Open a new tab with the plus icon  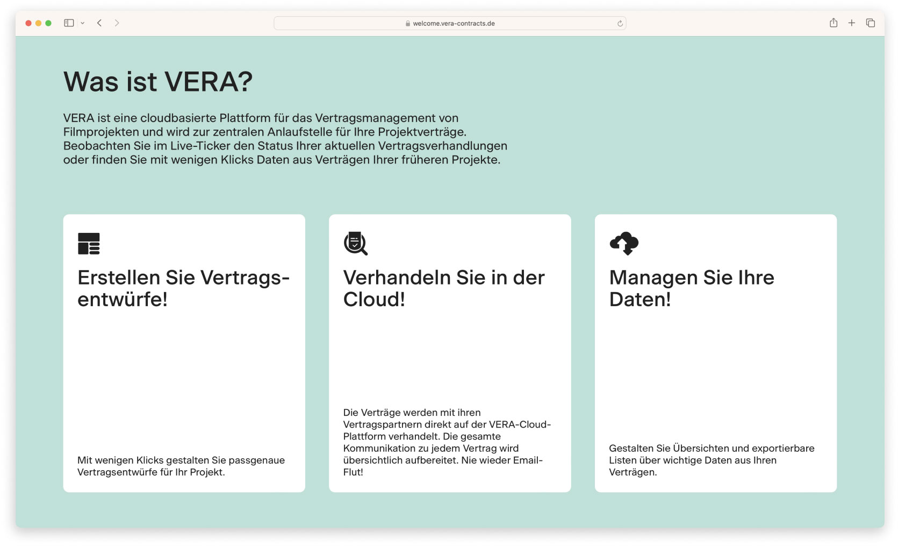851,23
